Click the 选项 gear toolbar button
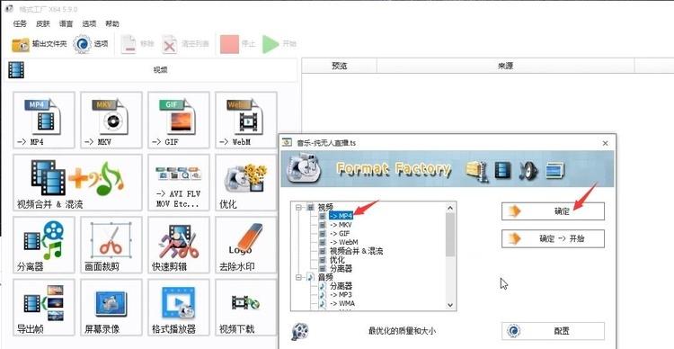Screen dimensions: 674x349 point(91,44)
